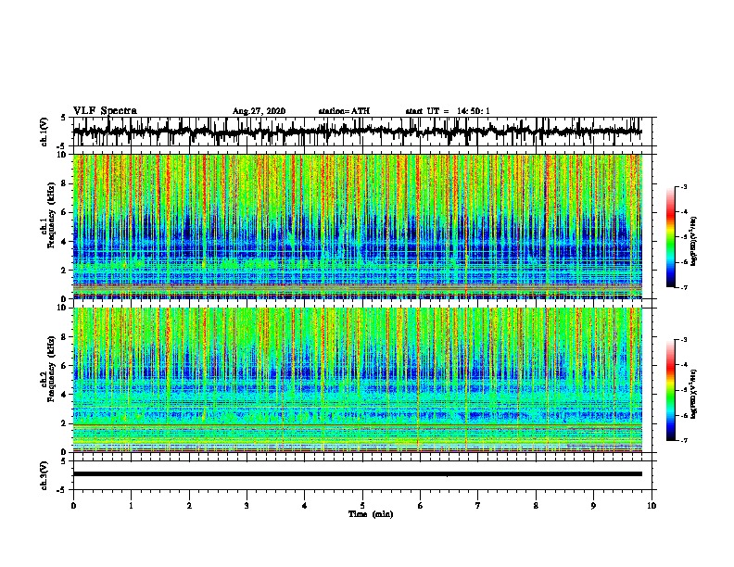Click time axis tick label "0"
Viewport: 734px width, 567px height.
pyautogui.click(x=73, y=506)
